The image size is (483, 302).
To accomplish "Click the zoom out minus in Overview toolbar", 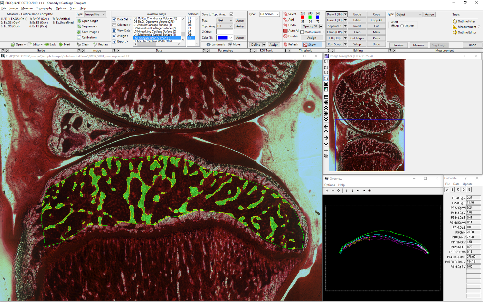I will [x=333, y=191].
